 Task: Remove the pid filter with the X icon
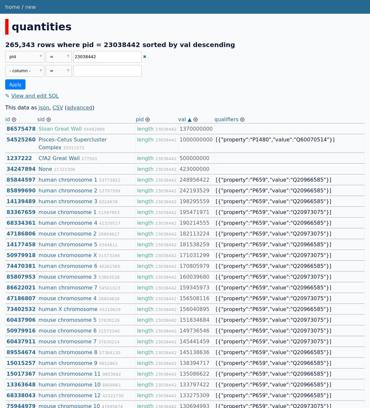tap(145, 57)
